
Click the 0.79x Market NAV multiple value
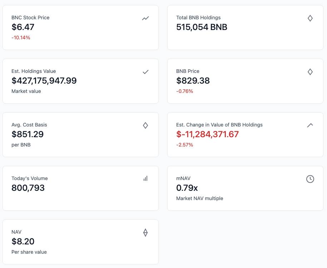tap(187, 188)
